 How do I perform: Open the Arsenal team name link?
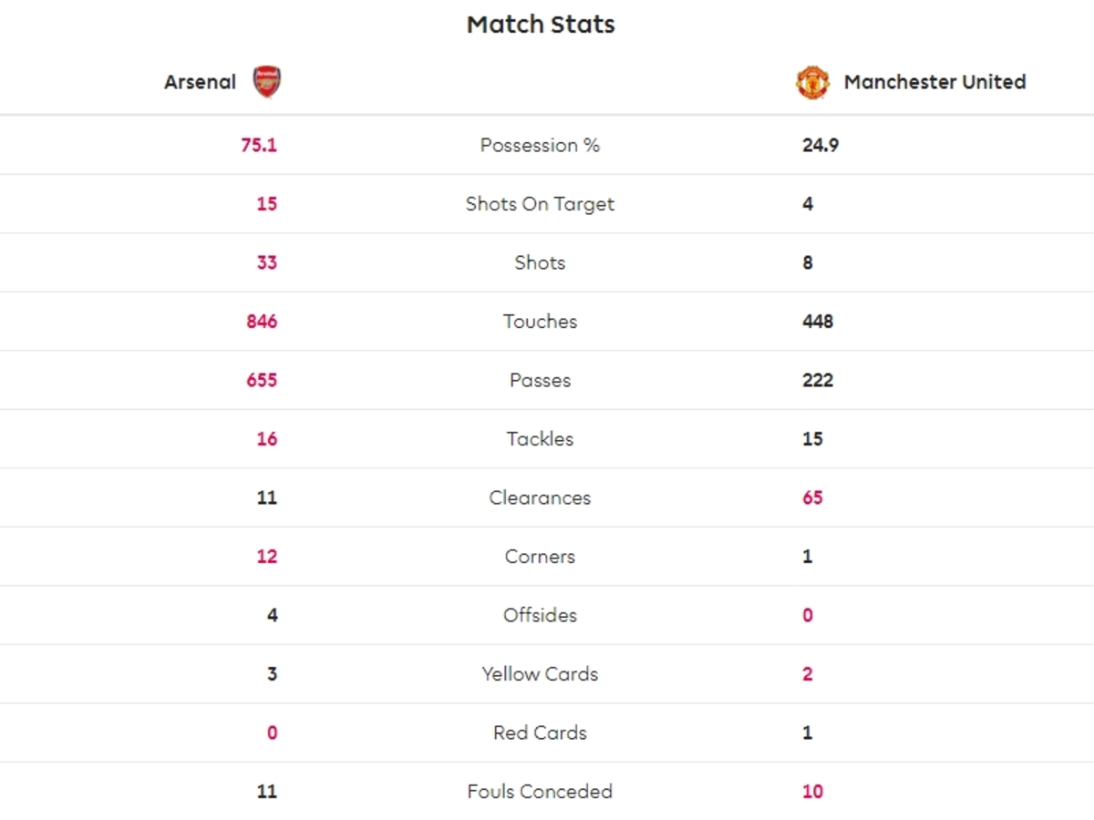click(200, 82)
